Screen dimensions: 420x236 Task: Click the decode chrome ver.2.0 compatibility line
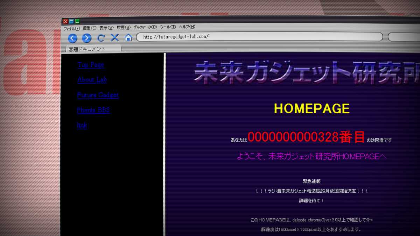pyautogui.click(x=311, y=220)
